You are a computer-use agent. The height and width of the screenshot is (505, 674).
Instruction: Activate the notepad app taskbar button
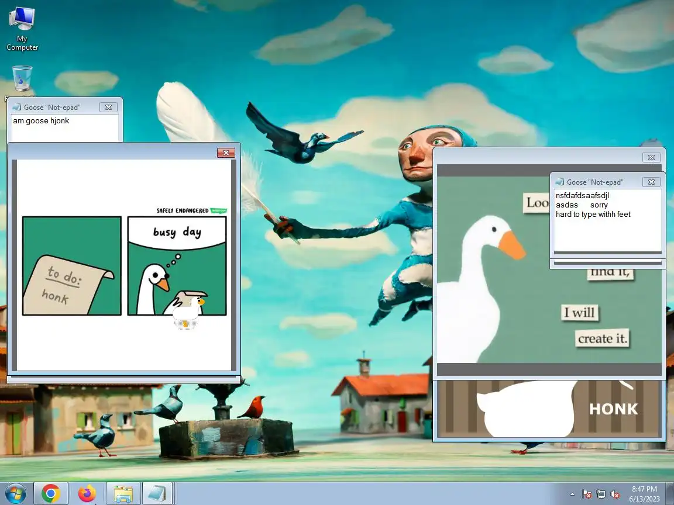tap(157, 493)
